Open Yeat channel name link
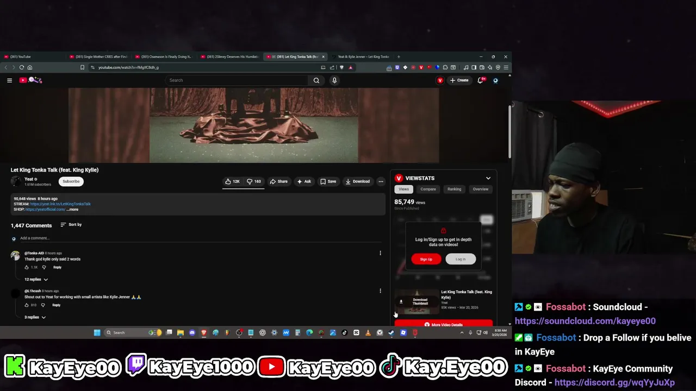696x391 pixels. coord(29,179)
